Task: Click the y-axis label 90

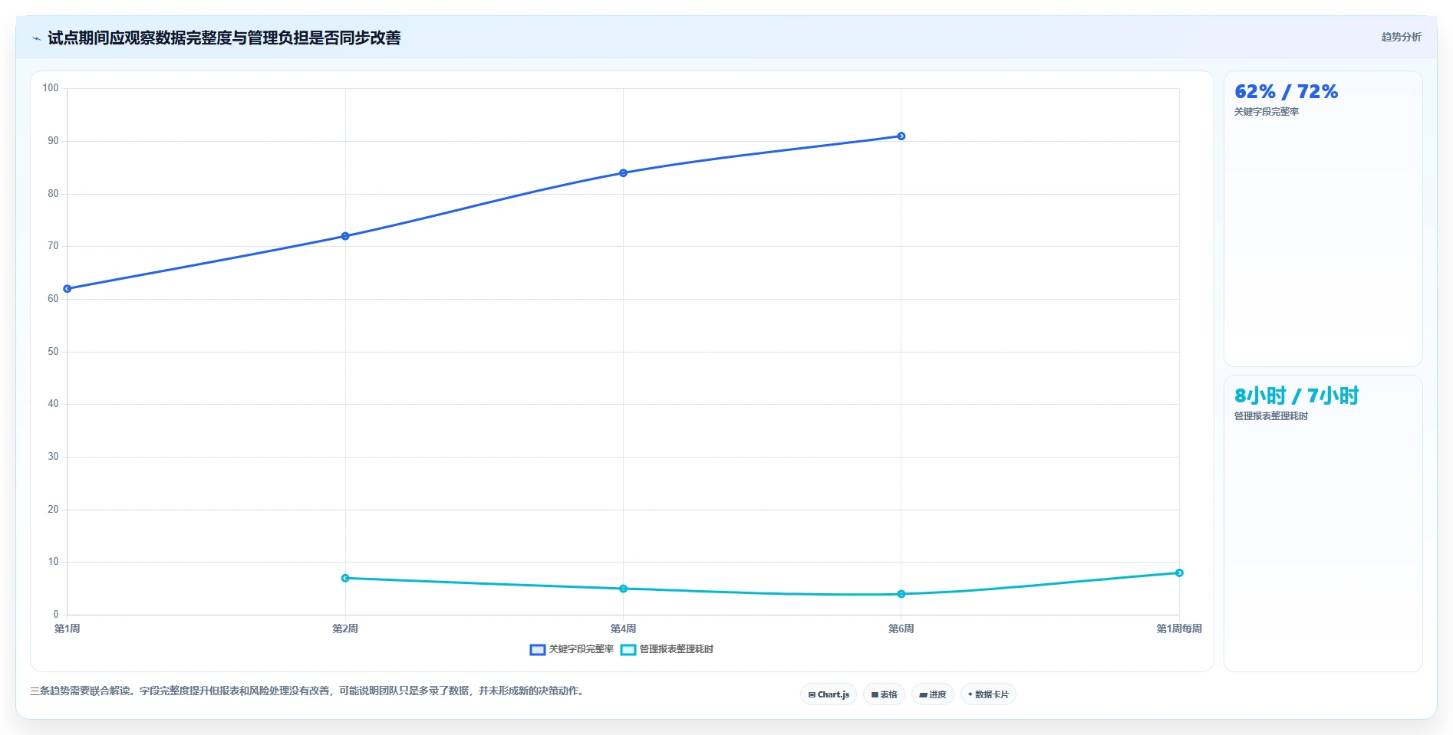Action: point(53,141)
